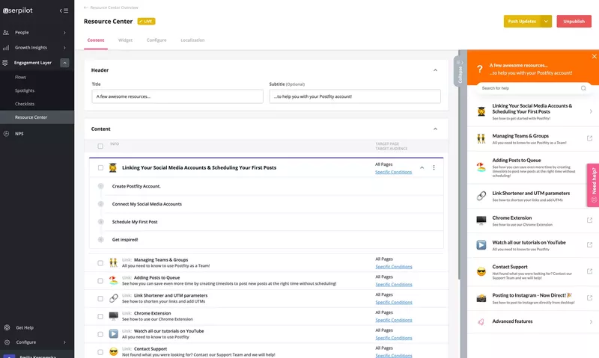Switch to the Localization tab
The image size is (599, 358).
pos(192,40)
